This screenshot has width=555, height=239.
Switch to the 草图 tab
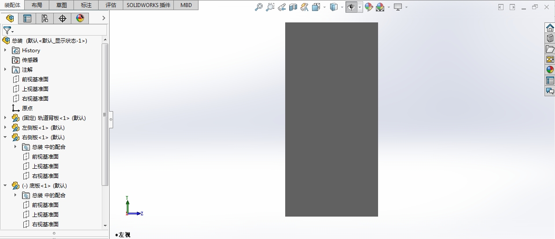pyautogui.click(x=62, y=5)
